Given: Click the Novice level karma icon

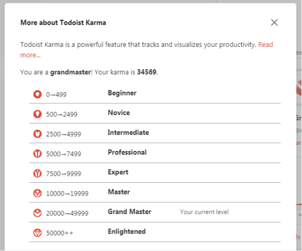Looking at the screenshot, I should (x=37, y=114).
